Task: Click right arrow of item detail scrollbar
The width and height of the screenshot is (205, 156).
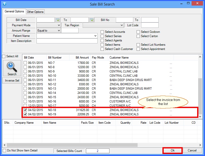Action: coord(200,145)
